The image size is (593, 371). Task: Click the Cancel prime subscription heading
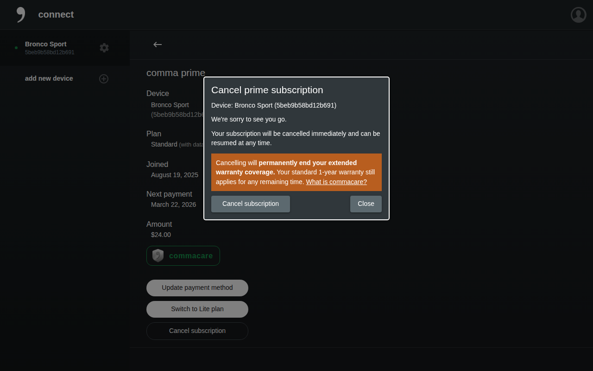point(267,90)
